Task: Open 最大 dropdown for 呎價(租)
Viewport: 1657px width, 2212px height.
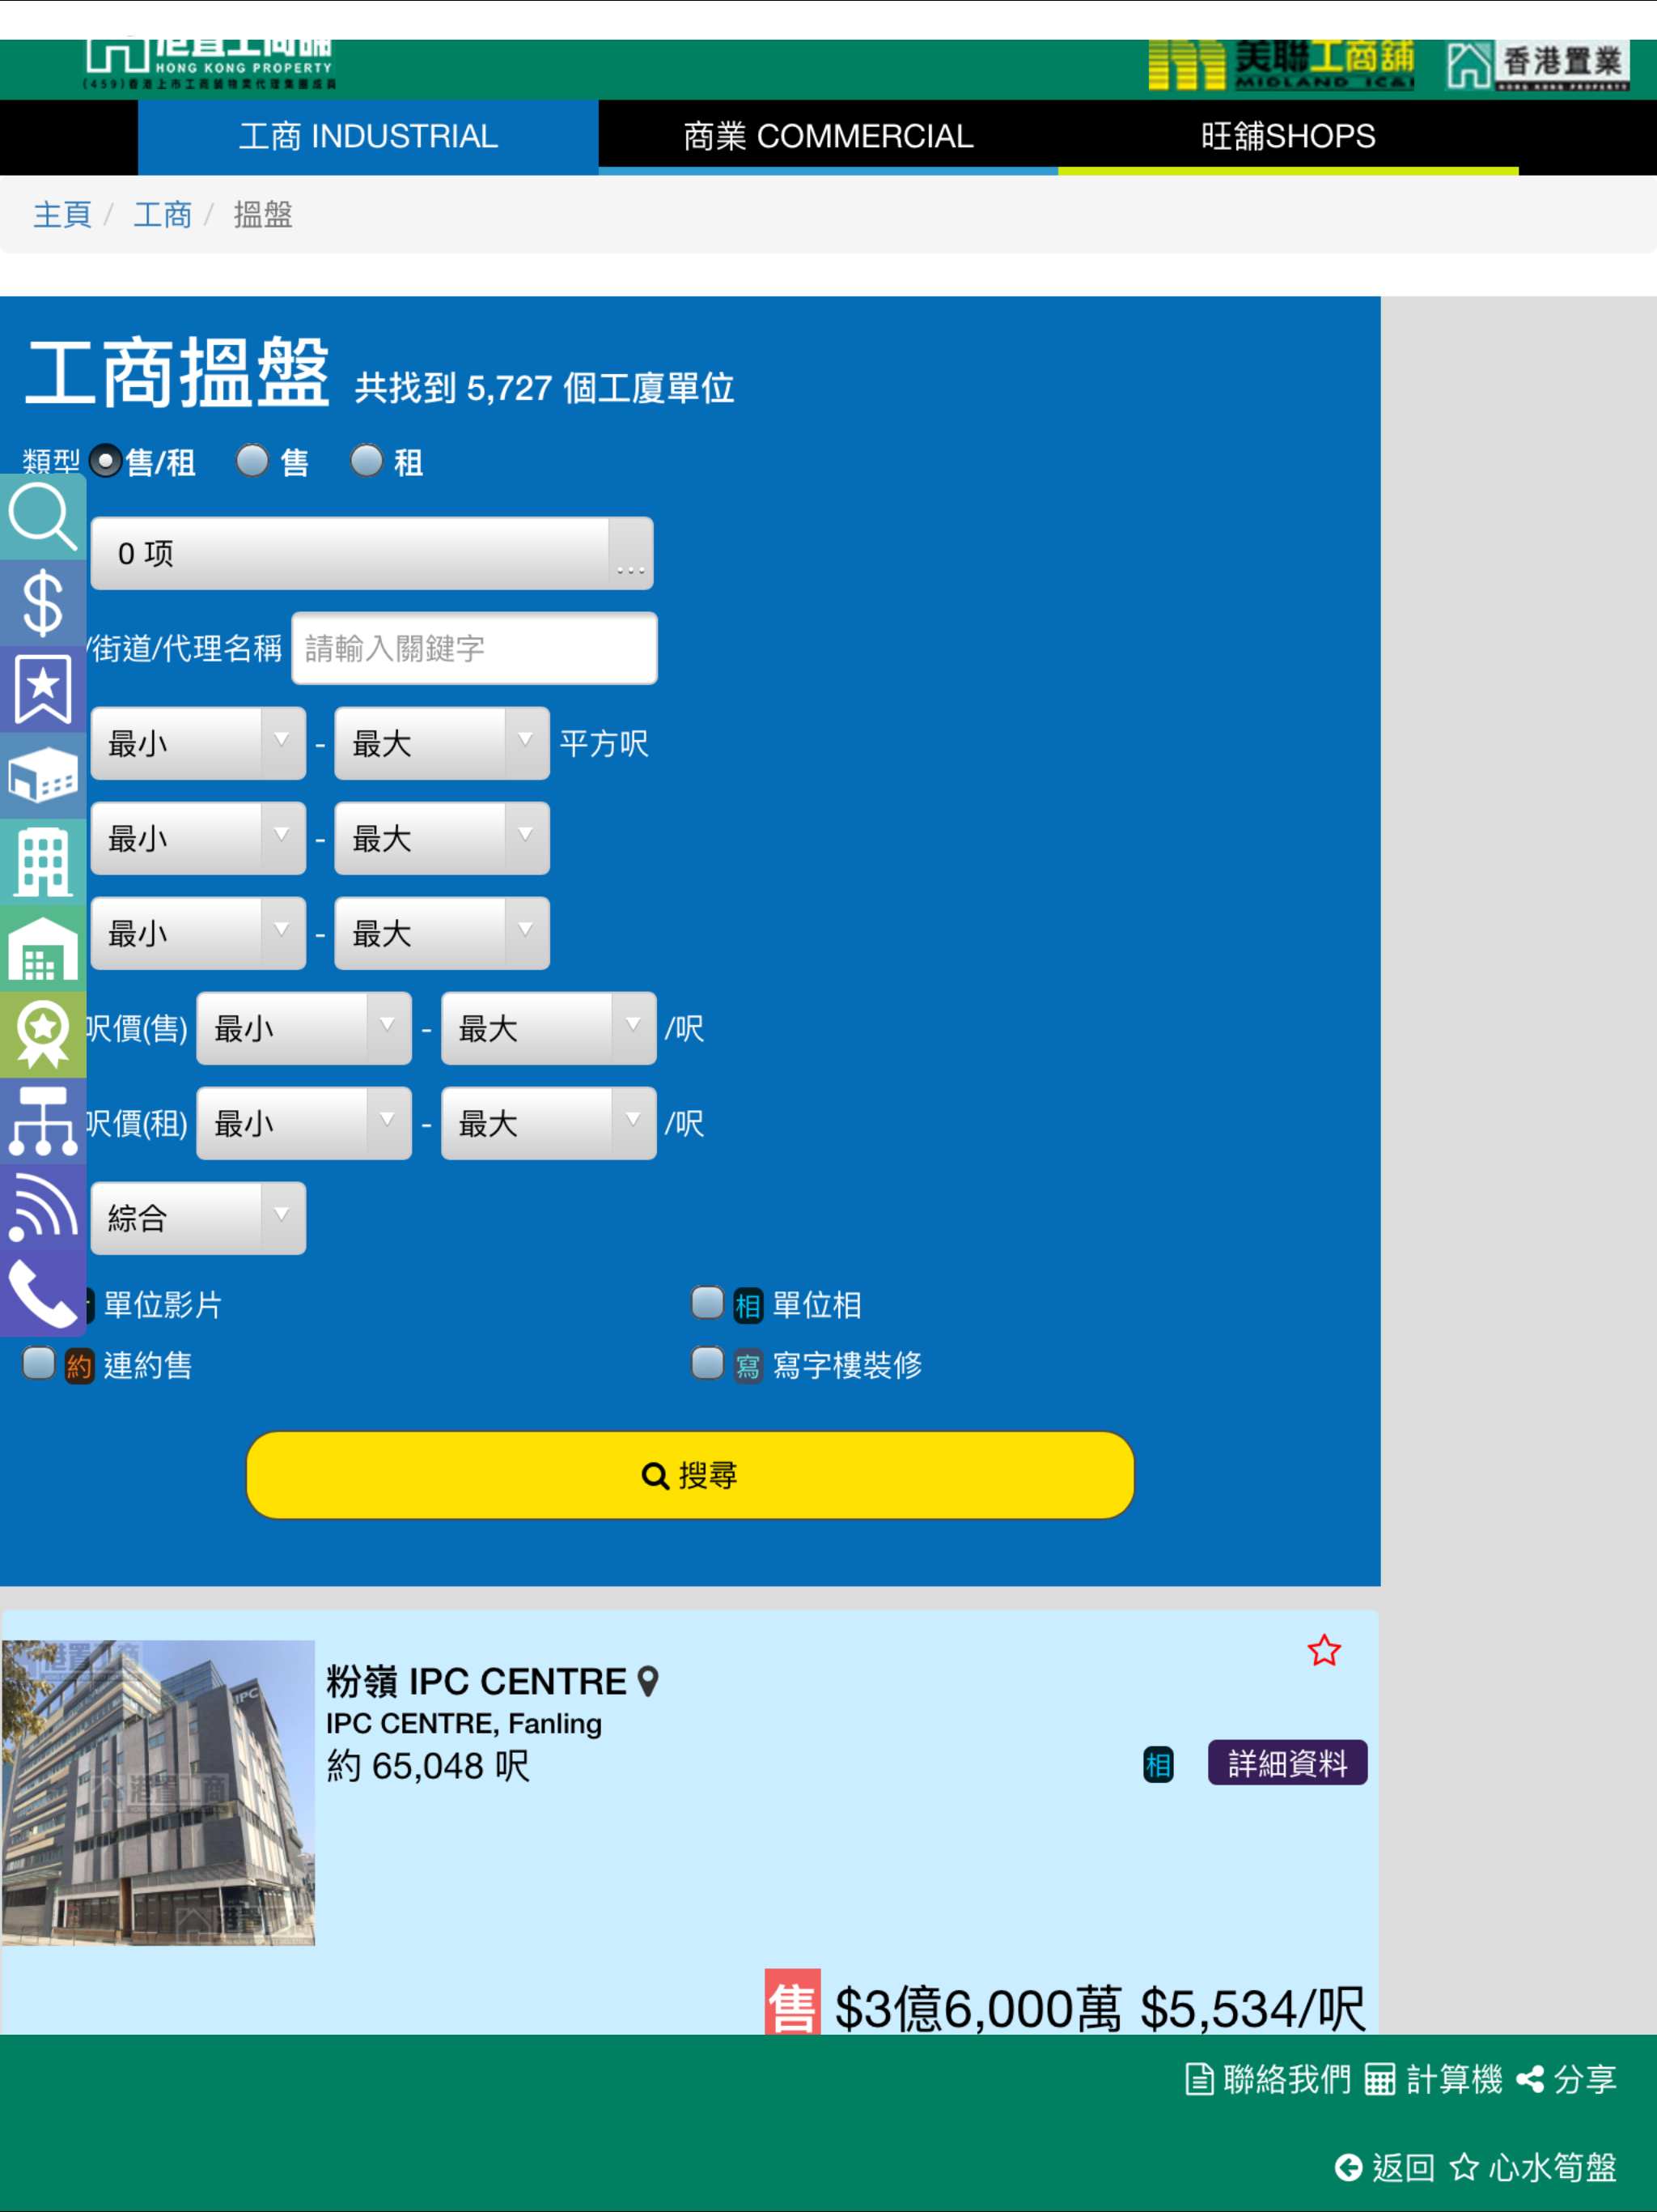Action: pyautogui.click(x=549, y=1123)
